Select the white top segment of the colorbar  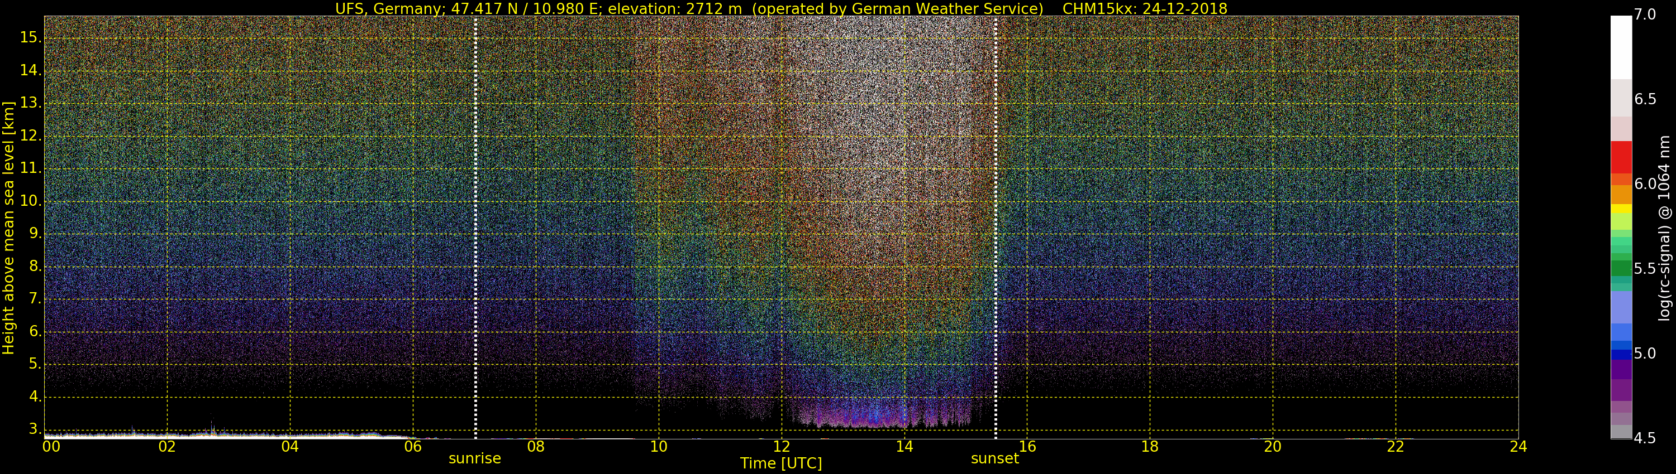1621,47
